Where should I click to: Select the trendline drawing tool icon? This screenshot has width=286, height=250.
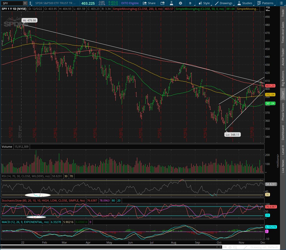tap(245, 247)
